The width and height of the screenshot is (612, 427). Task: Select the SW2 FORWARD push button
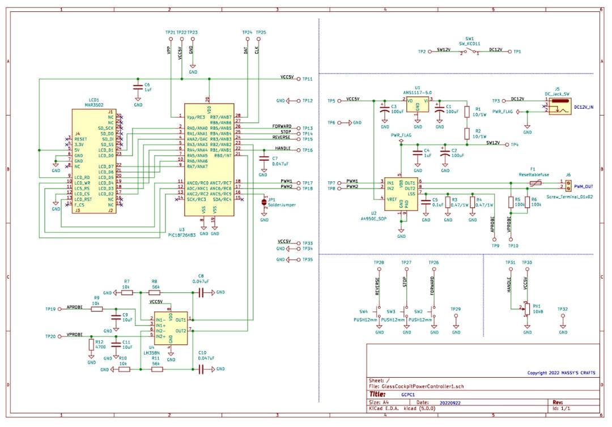point(433,311)
